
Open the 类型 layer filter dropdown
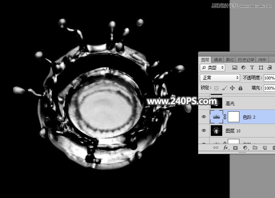pyautogui.click(x=213, y=67)
